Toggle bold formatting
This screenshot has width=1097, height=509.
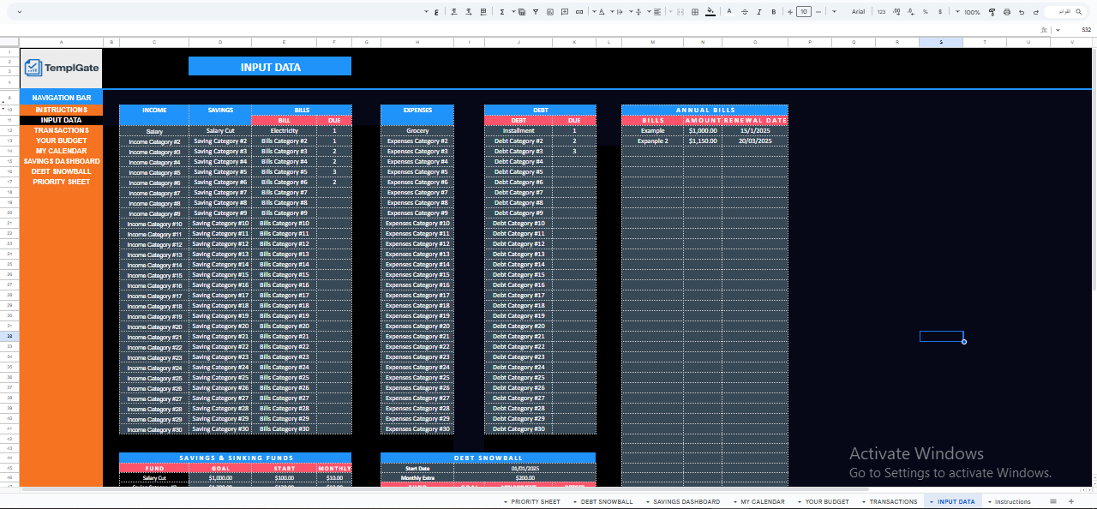coord(773,12)
